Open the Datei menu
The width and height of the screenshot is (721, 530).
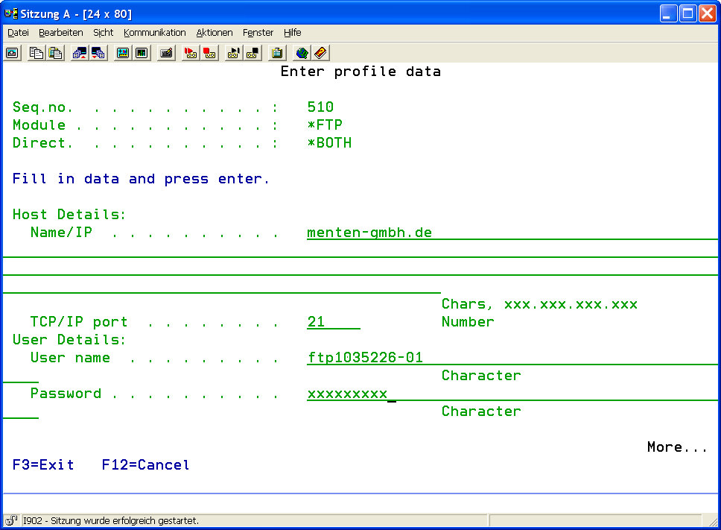tap(18, 33)
